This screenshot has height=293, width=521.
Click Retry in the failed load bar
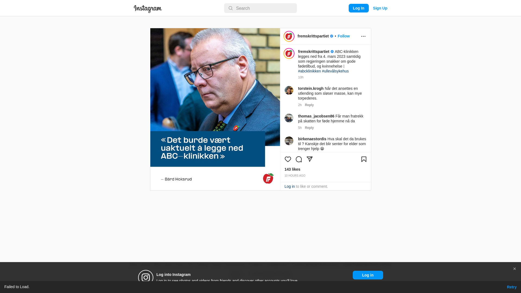point(512,287)
